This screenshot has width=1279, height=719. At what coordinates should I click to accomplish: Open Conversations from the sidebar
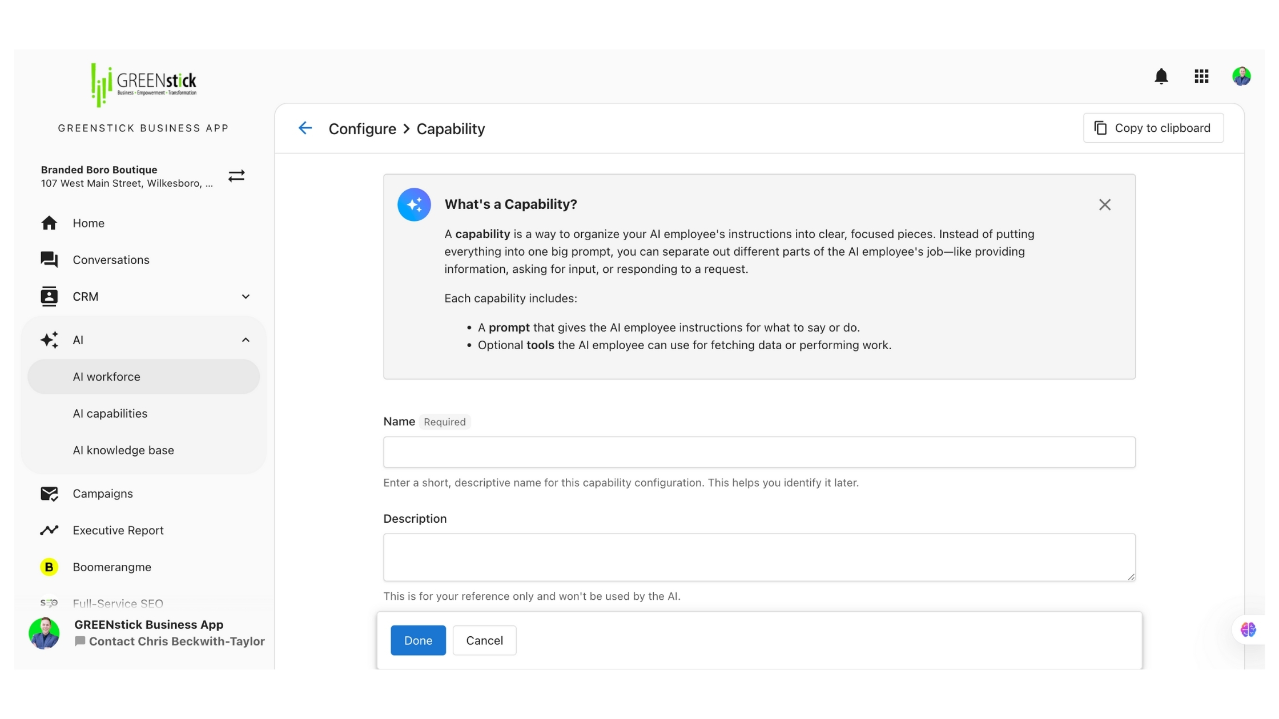(111, 260)
